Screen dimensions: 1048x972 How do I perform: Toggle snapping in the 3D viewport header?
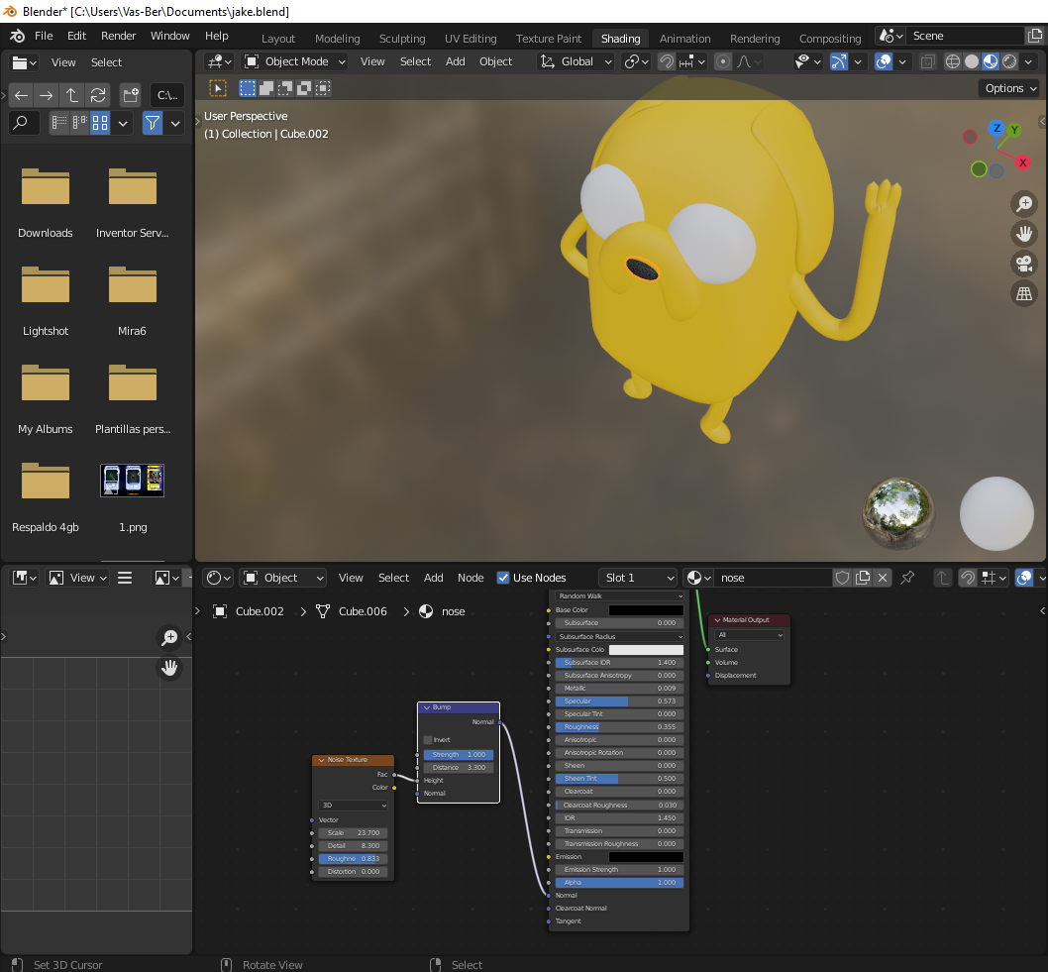click(x=667, y=62)
